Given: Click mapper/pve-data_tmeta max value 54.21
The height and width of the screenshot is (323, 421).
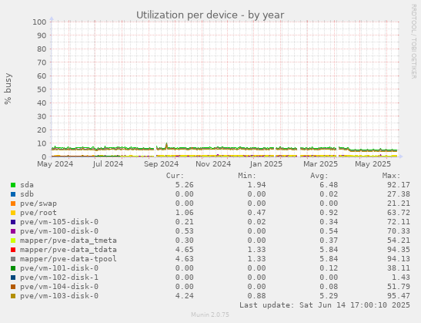Looking at the screenshot, I should click(399, 241).
